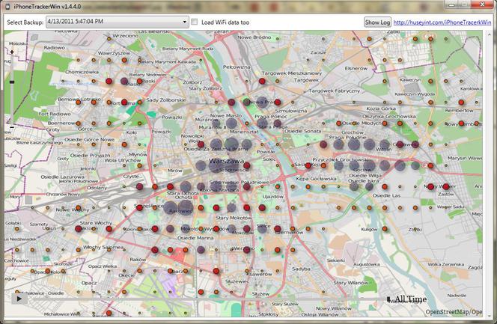Zoom in the map with plus button
The width and height of the screenshot is (497, 324).
pos(12,52)
